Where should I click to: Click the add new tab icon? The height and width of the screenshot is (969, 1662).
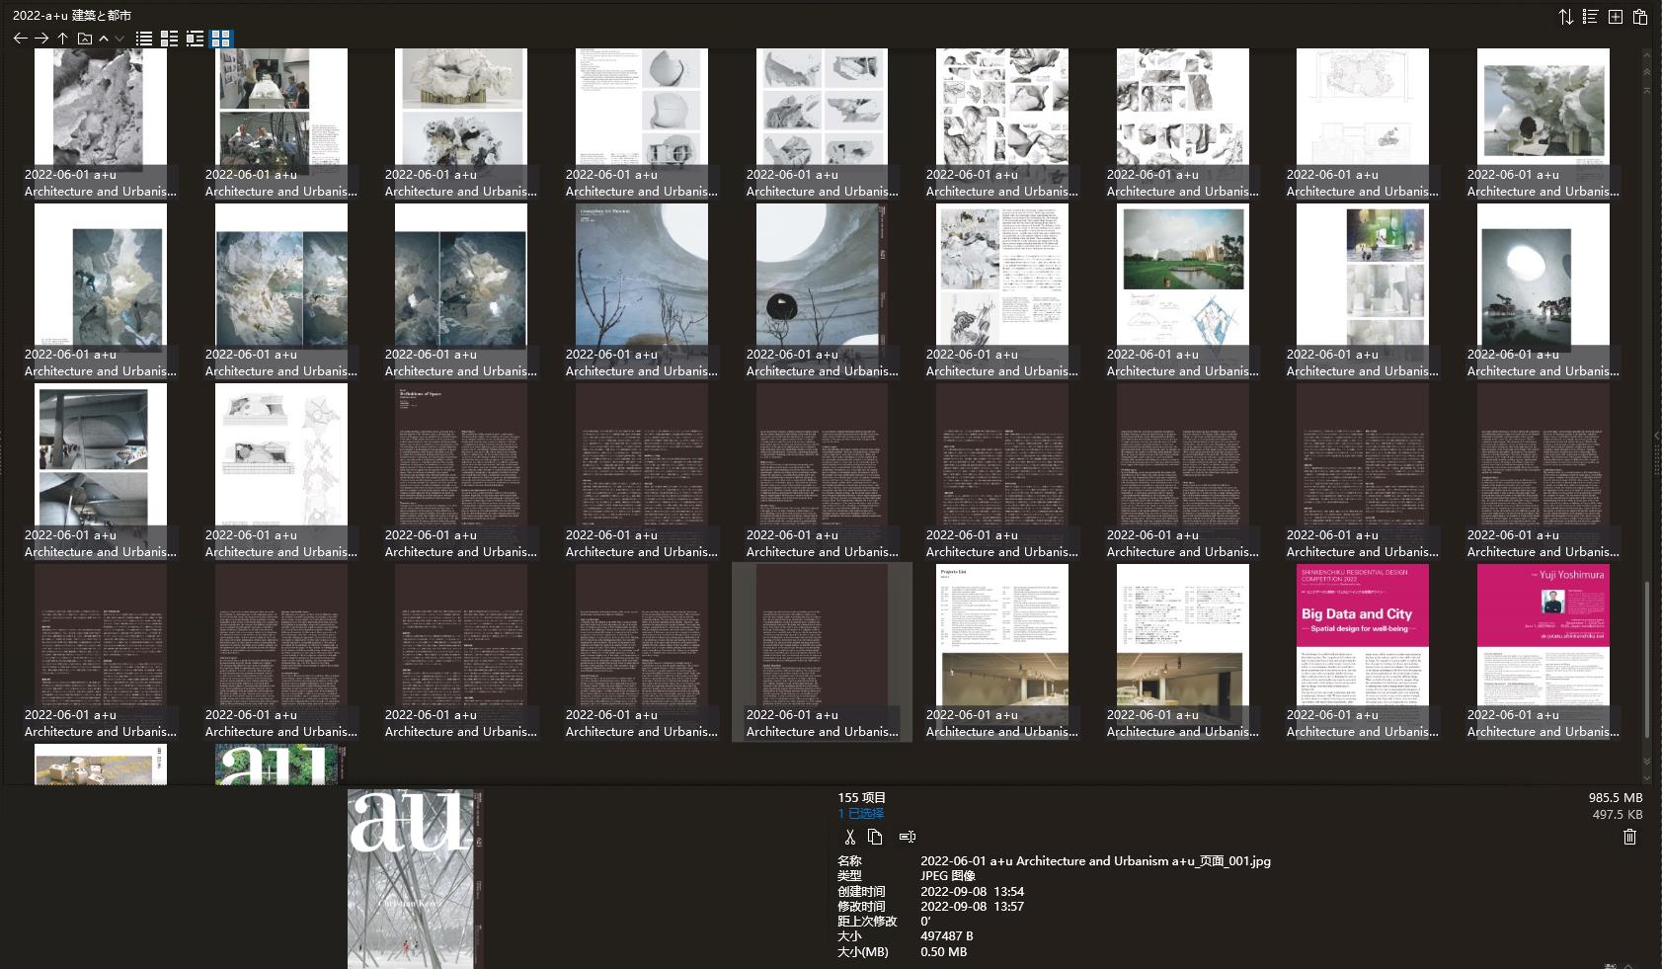point(1616,17)
